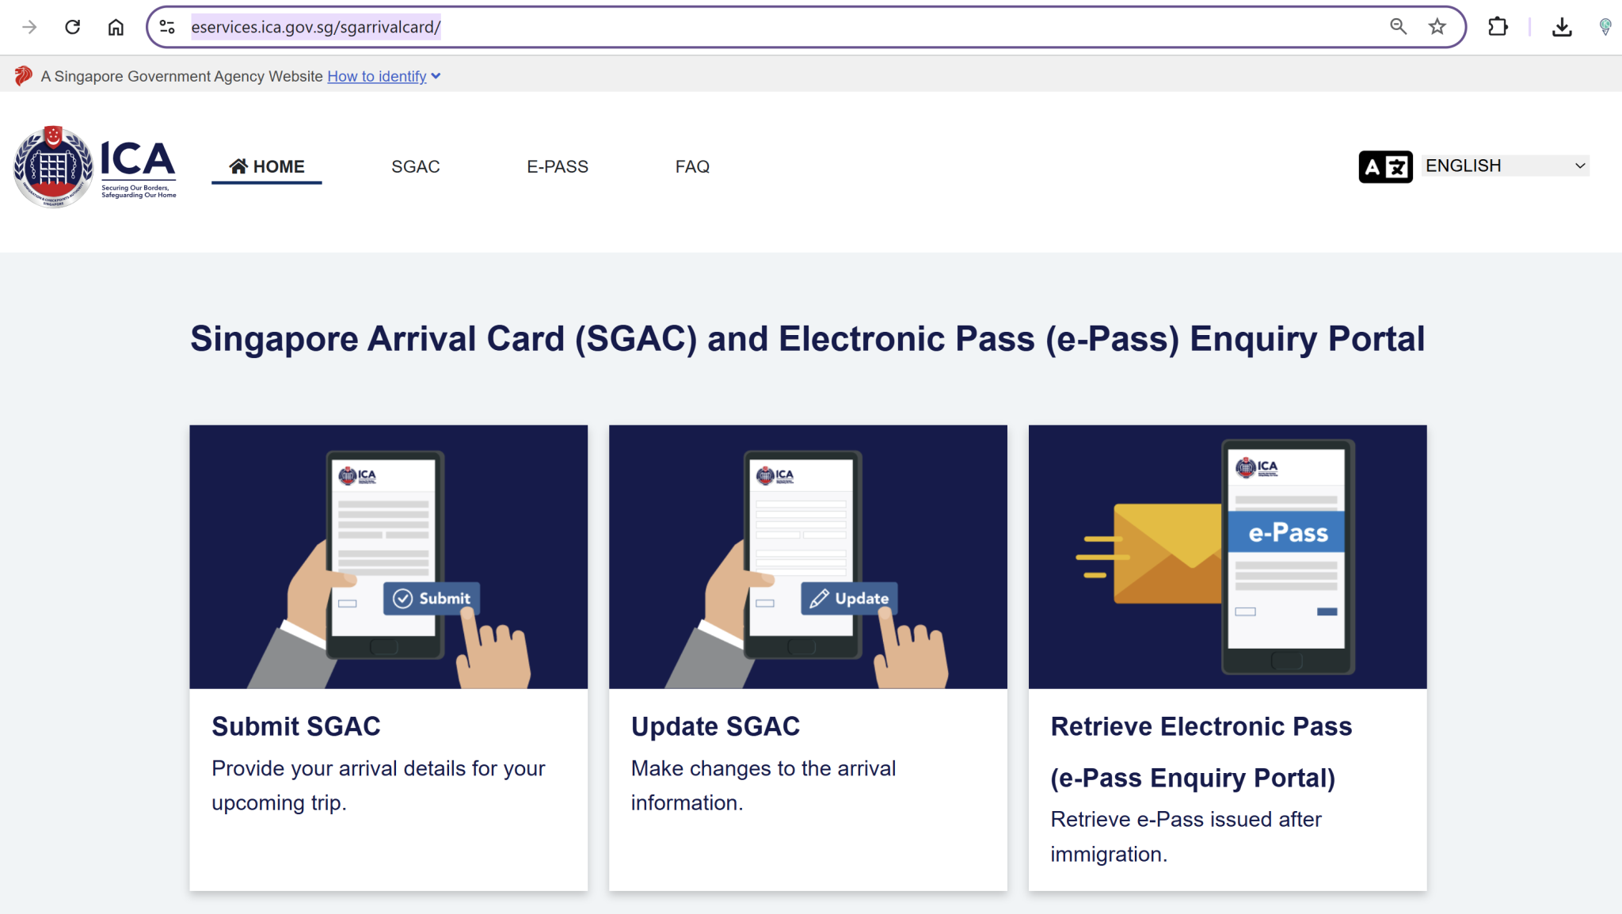Open browser home page icon
The height and width of the screenshot is (914, 1622).
click(x=116, y=27)
